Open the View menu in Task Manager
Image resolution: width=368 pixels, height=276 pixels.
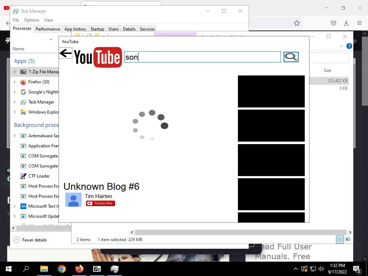point(49,20)
